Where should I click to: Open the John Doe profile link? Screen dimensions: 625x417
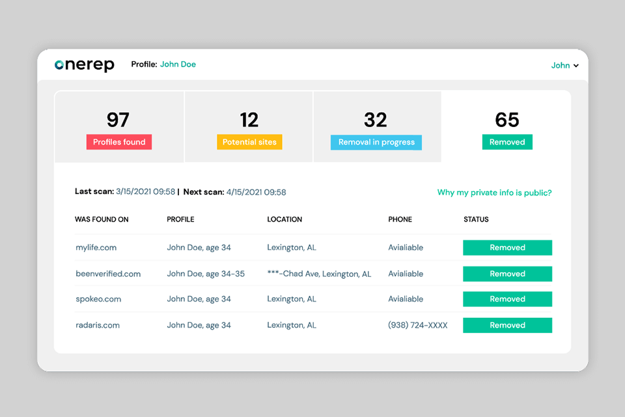(x=178, y=65)
